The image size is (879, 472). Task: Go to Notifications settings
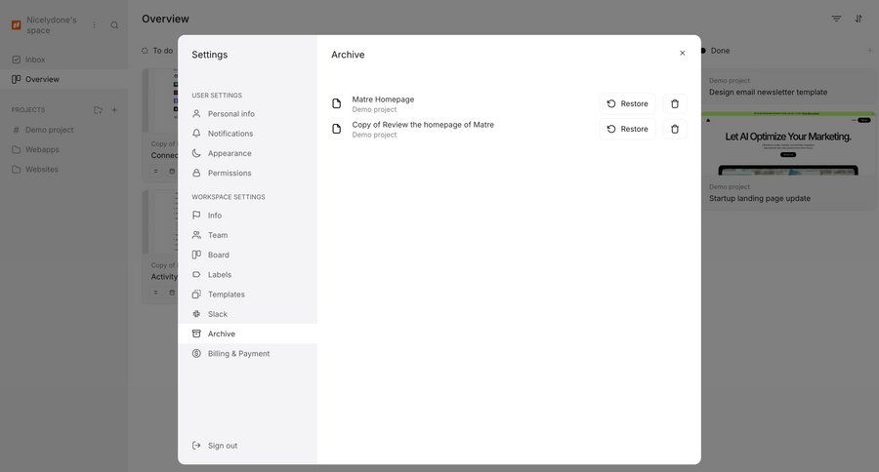tap(230, 134)
